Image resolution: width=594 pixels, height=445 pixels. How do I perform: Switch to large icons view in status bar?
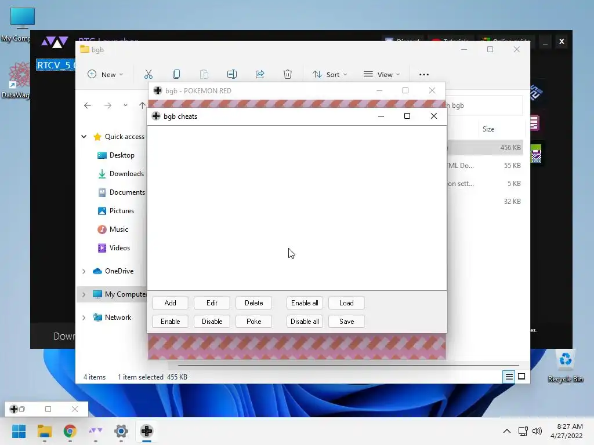pyautogui.click(x=521, y=377)
